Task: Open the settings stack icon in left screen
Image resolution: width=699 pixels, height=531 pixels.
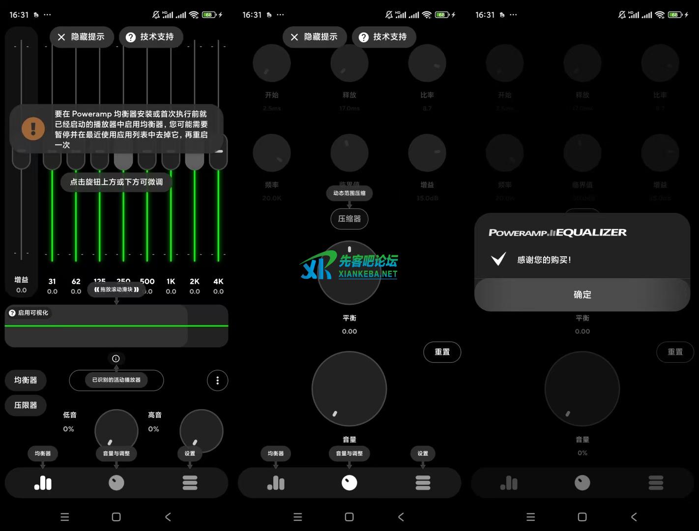Action: pyautogui.click(x=190, y=483)
